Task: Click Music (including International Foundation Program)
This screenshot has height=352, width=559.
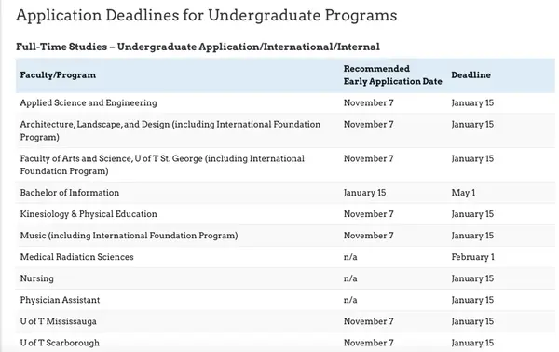Action: click(129, 236)
